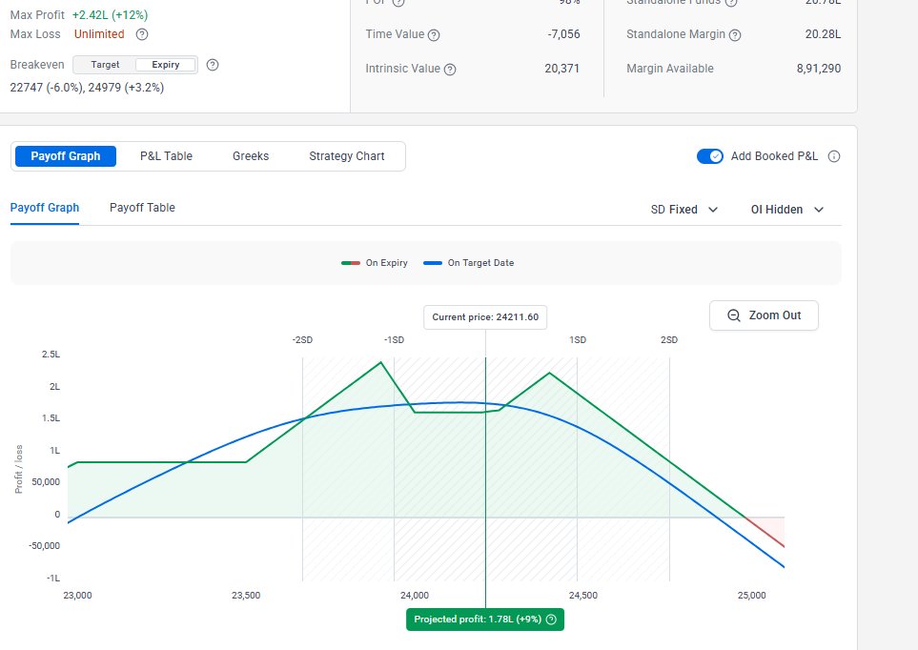
Task: Open OI Hidden dropdown
Action: coord(787,210)
